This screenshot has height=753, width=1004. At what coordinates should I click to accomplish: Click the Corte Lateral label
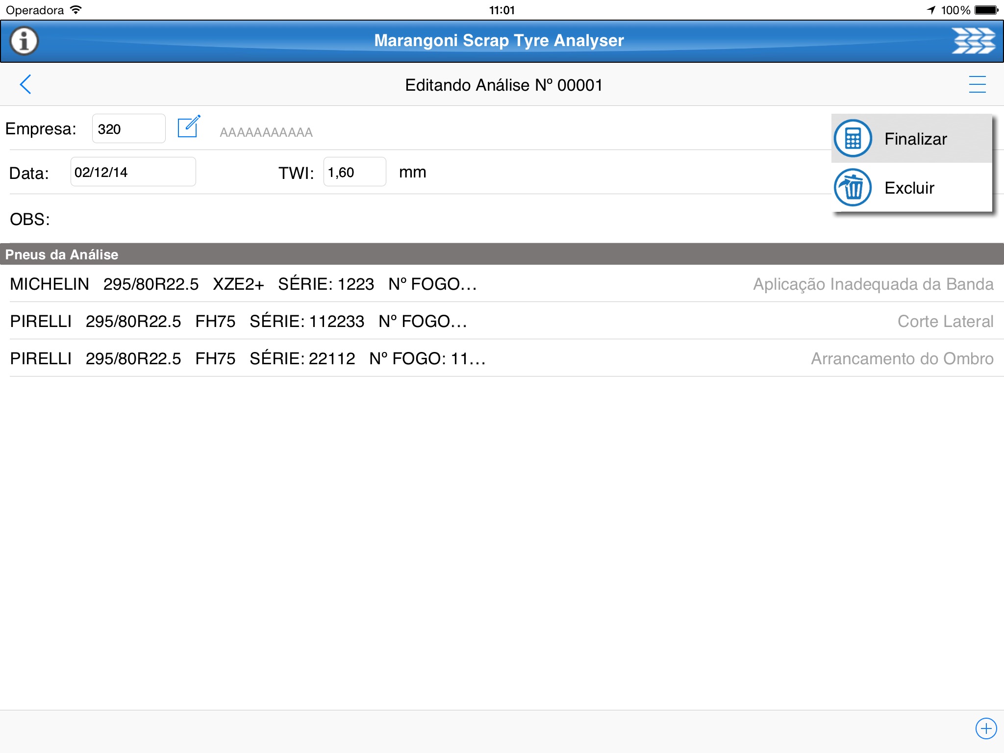(945, 321)
